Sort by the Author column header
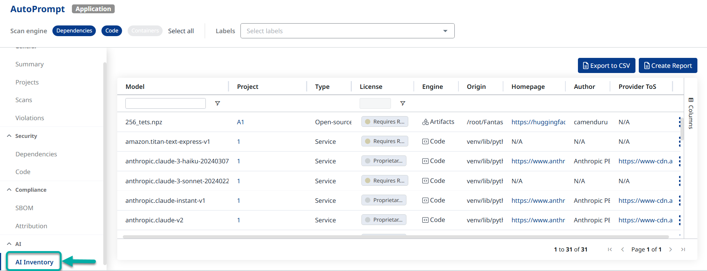This screenshot has height=271, width=707. (585, 87)
